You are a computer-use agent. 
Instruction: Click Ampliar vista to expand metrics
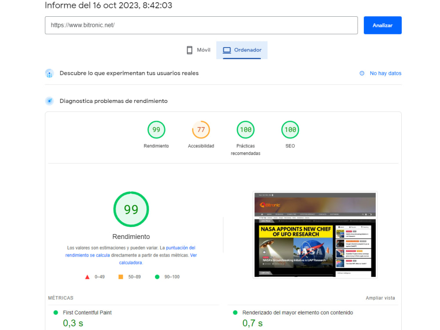[380, 298]
